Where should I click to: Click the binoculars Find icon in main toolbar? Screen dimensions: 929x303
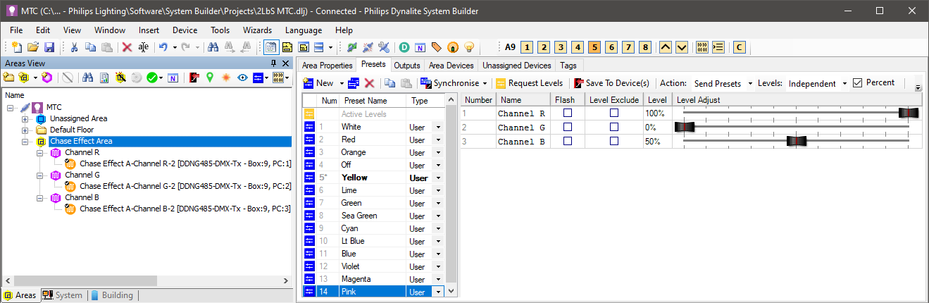click(213, 47)
